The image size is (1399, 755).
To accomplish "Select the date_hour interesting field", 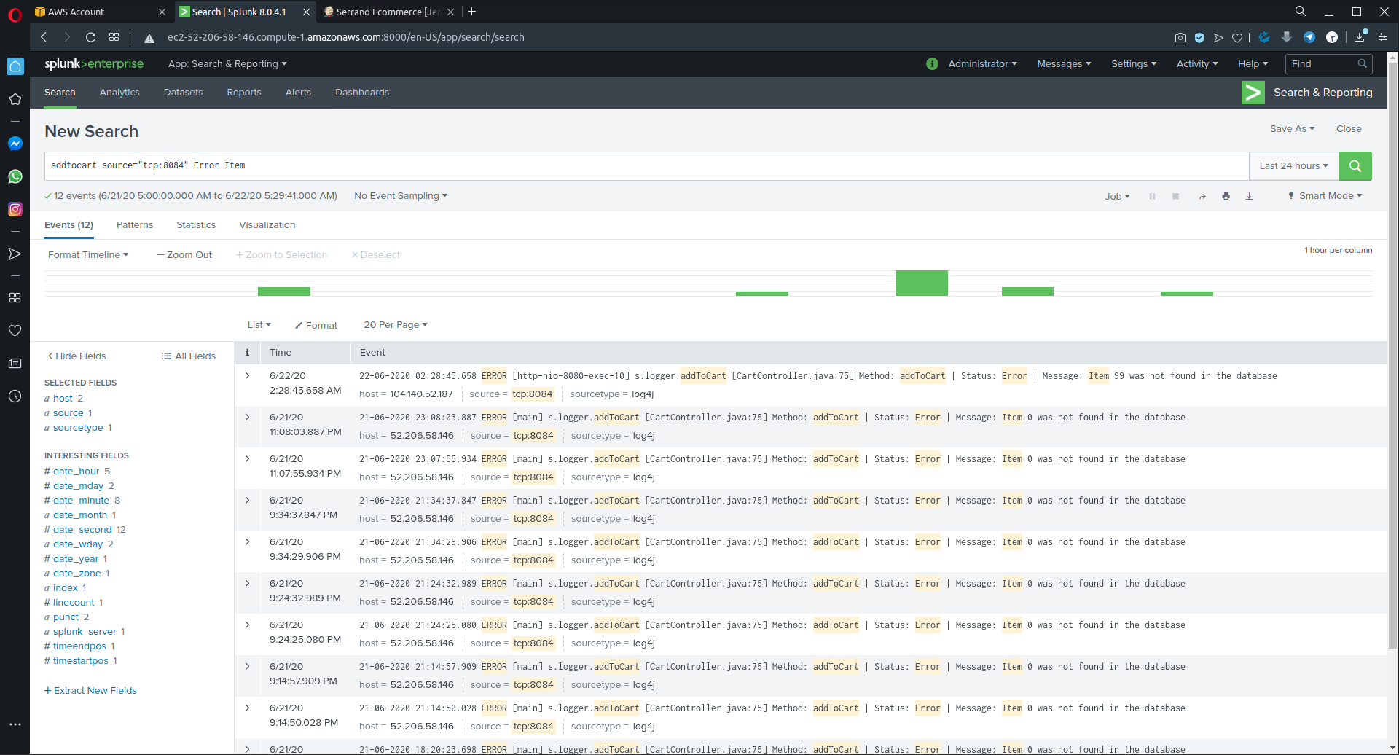I will 77,472.
